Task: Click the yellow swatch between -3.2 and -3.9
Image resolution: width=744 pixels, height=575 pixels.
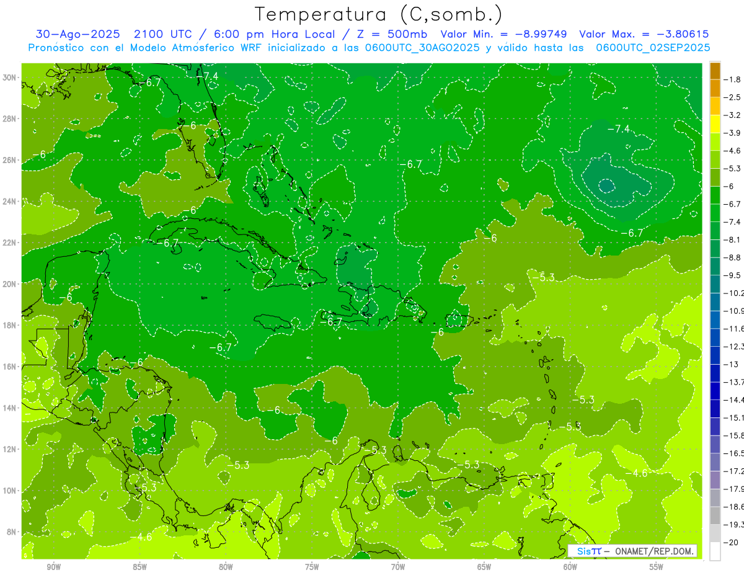Action: coord(715,124)
